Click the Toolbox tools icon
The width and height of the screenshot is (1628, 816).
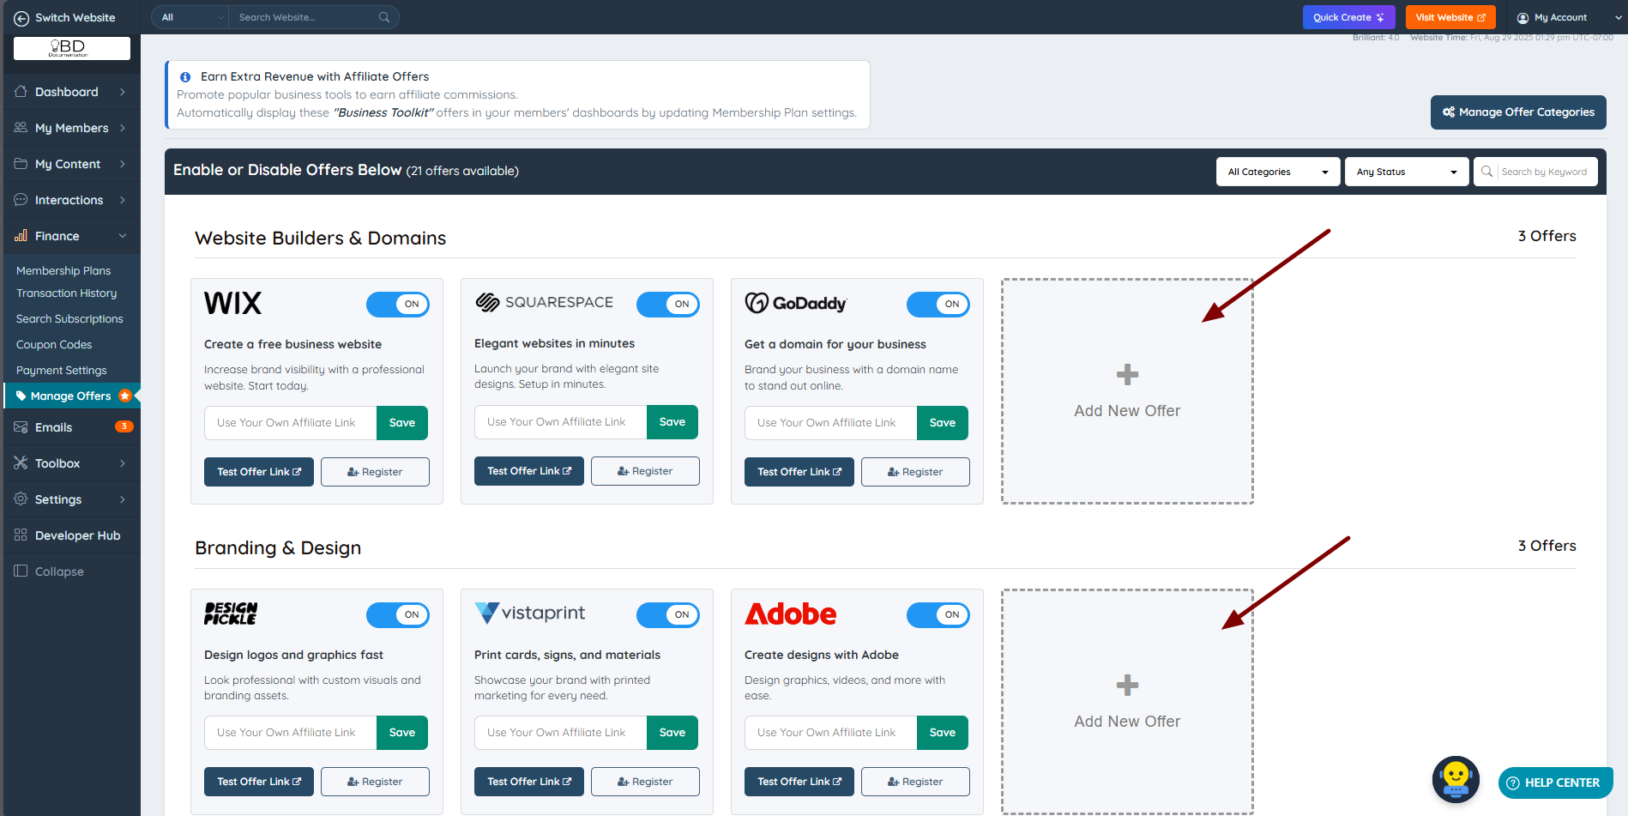pos(21,462)
